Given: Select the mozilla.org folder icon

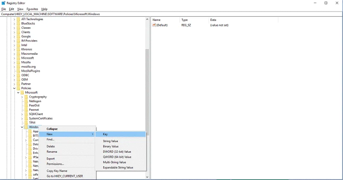Looking at the screenshot, I should (18, 67).
